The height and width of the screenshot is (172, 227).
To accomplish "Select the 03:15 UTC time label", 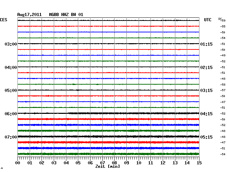I will point(206,91).
